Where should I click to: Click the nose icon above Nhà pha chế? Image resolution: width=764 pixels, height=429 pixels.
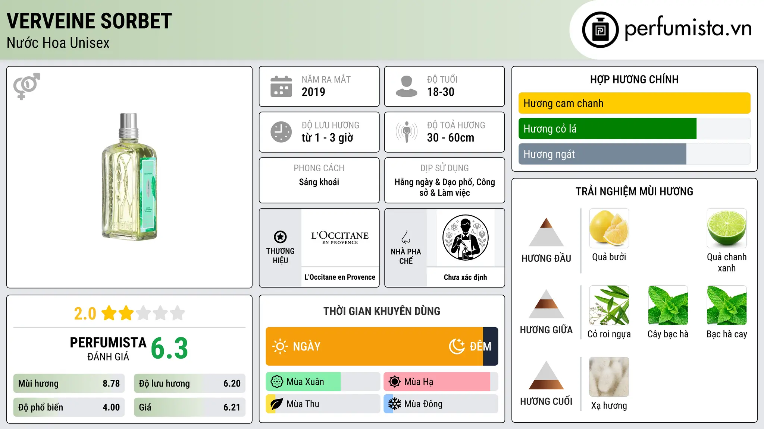click(x=406, y=237)
